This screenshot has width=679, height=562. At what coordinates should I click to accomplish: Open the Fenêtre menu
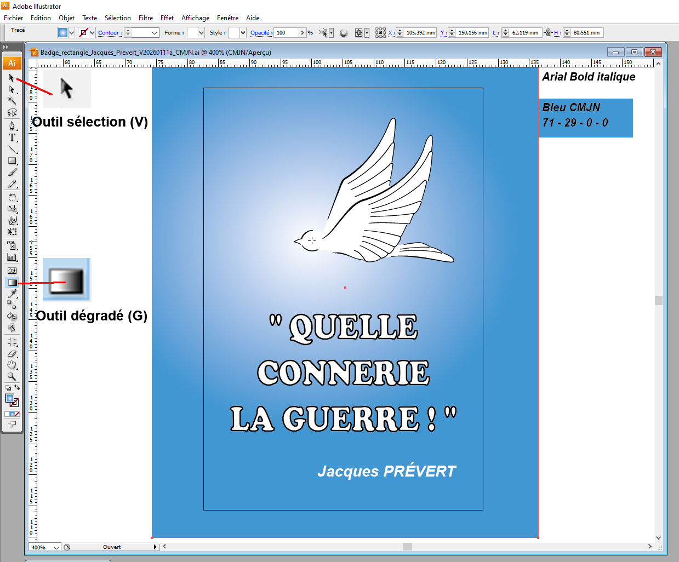(x=227, y=18)
